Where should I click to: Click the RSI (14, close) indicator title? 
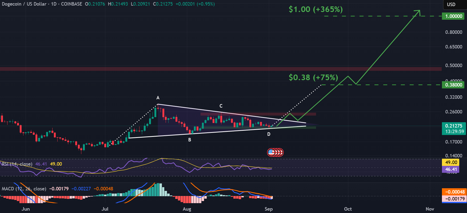(17, 164)
